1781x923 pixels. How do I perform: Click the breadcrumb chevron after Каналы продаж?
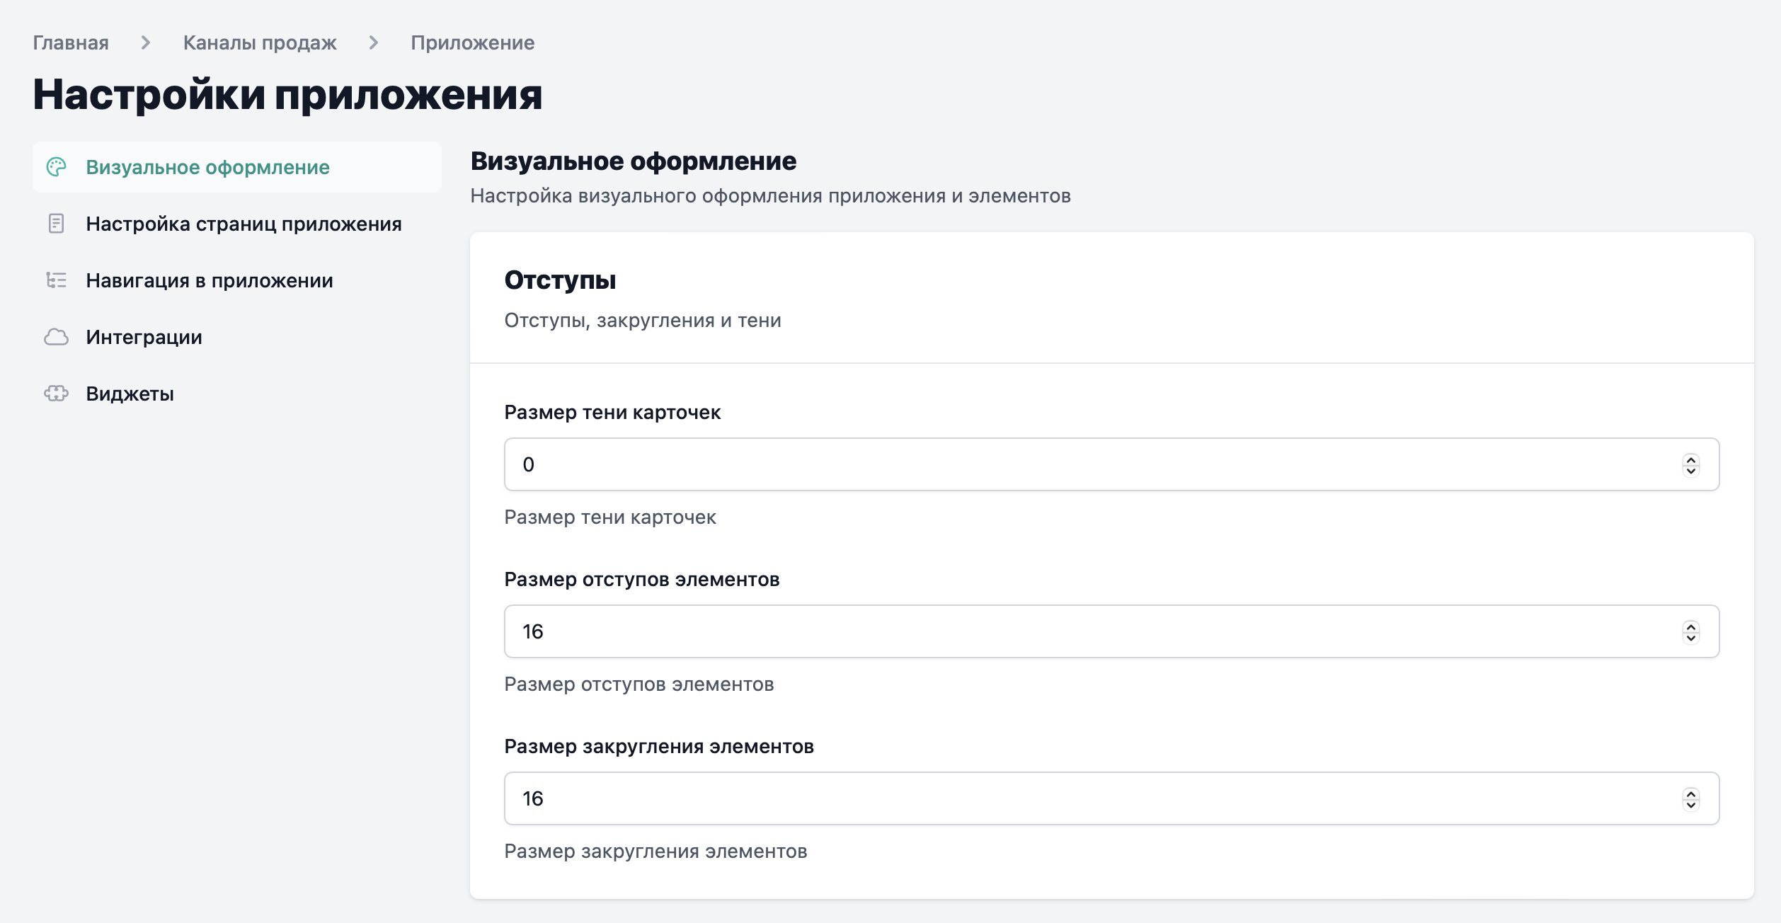point(374,42)
